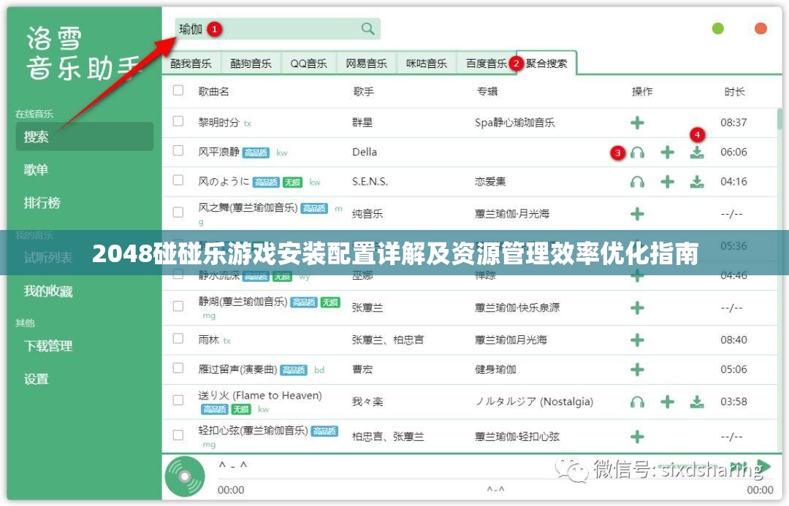Switch to the 网易音乐 tab
The width and height of the screenshot is (789, 506).
[x=366, y=64]
